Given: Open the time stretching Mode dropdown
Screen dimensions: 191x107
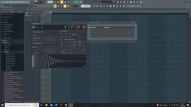Looking at the screenshot, I should tap(81, 34).
